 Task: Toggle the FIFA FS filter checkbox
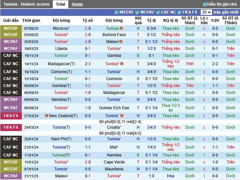pos(181,12)
